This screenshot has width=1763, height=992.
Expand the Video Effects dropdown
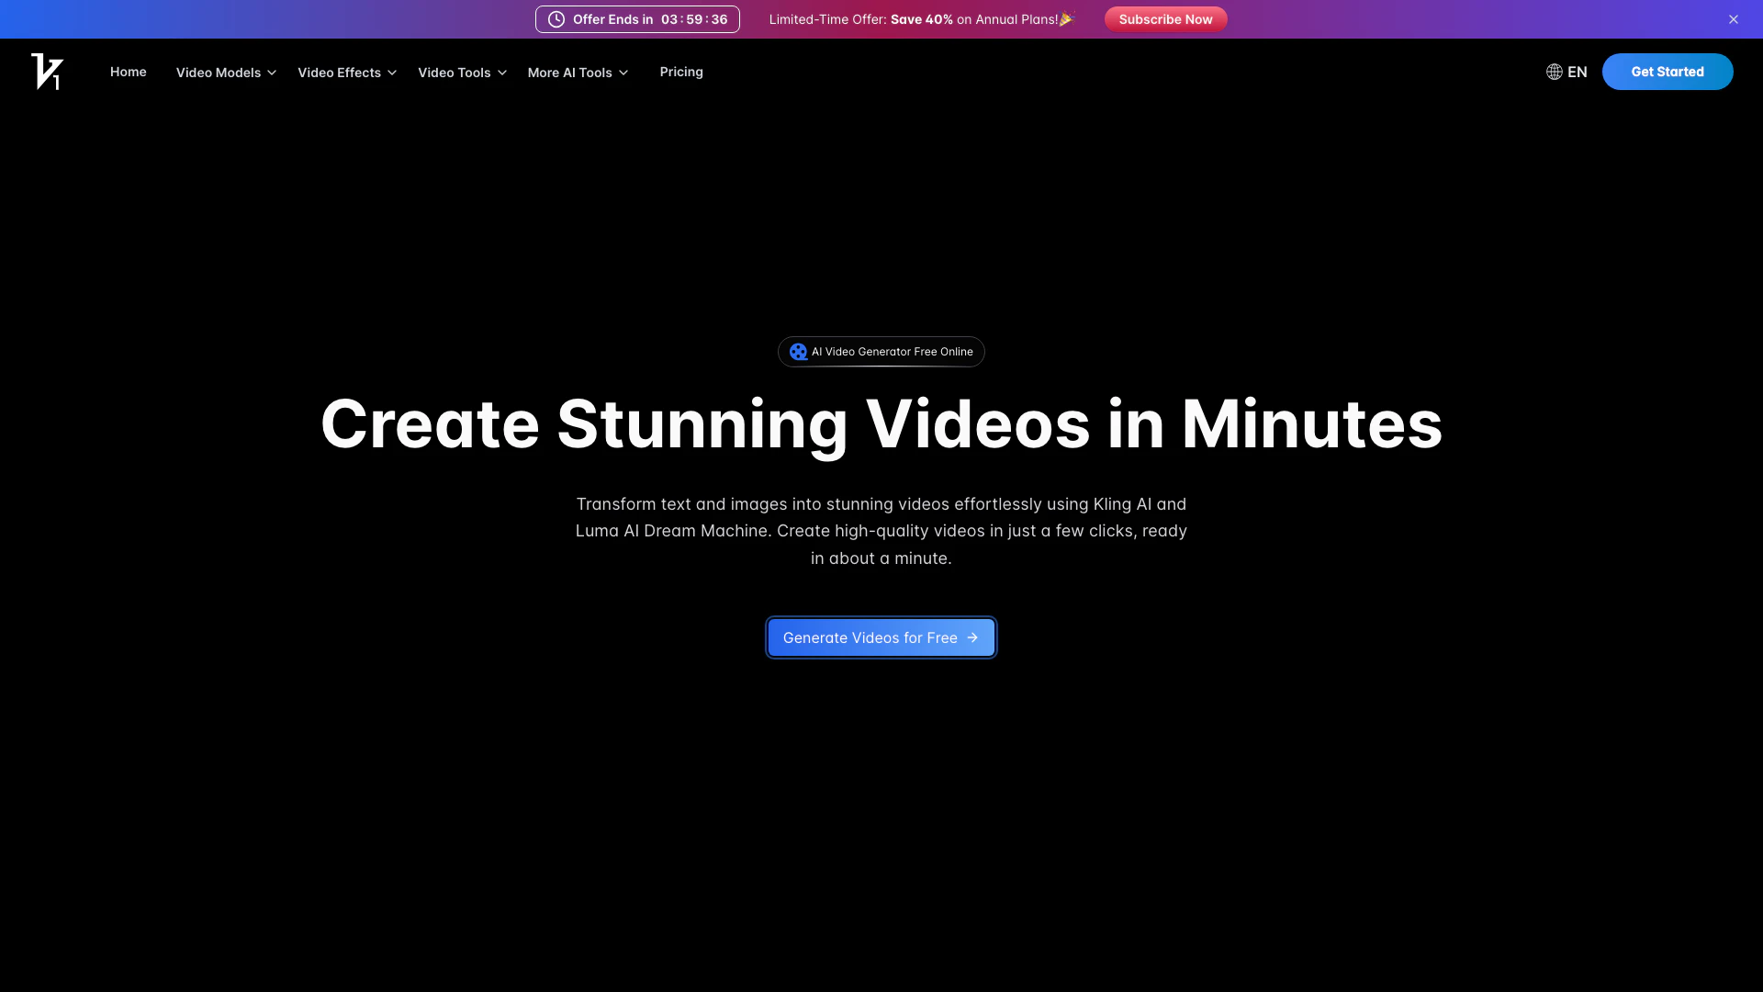(x=346, y=73)
